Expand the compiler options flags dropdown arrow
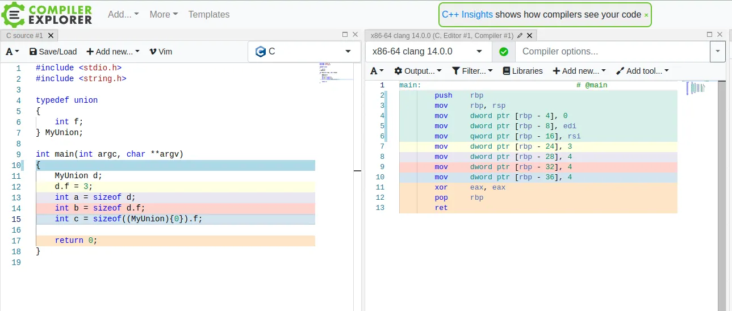The height and width of the screenshot is (311, 732). tap(718, 52)
